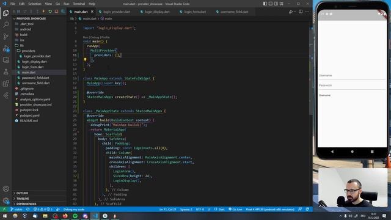Collapse the lib folder in explorer
Screen dimensions: 391x220
22,45
